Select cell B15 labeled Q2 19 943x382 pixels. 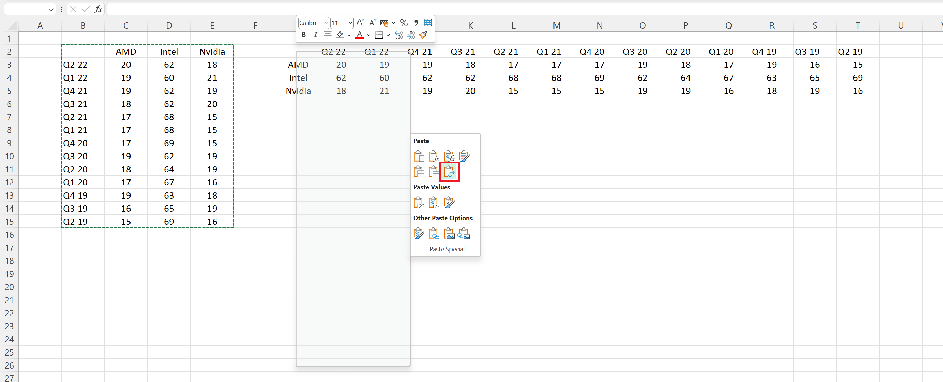coord(83,222)
